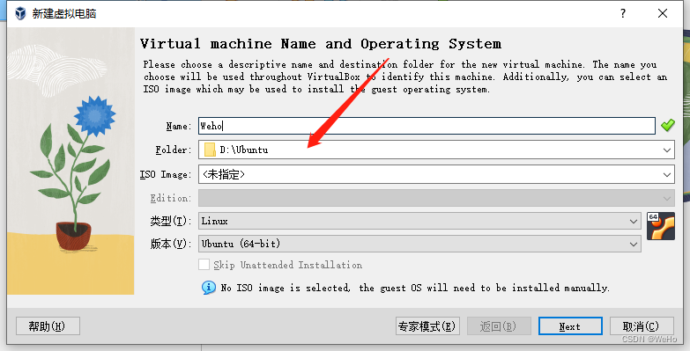Click the 'ISO Image:' label
The width and height of the screenshot is (690, 351).
click(166, 174)
